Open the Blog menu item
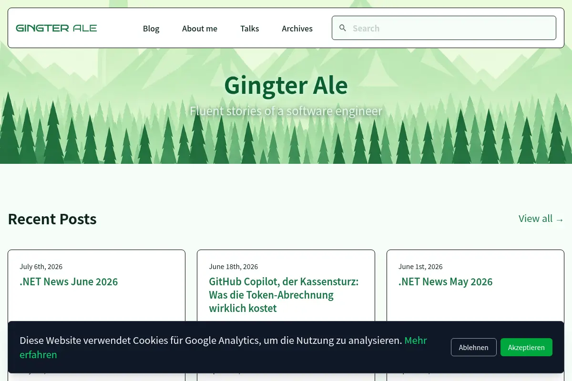The width and height of the screenshot is (572, 381). tap(151, 29)
